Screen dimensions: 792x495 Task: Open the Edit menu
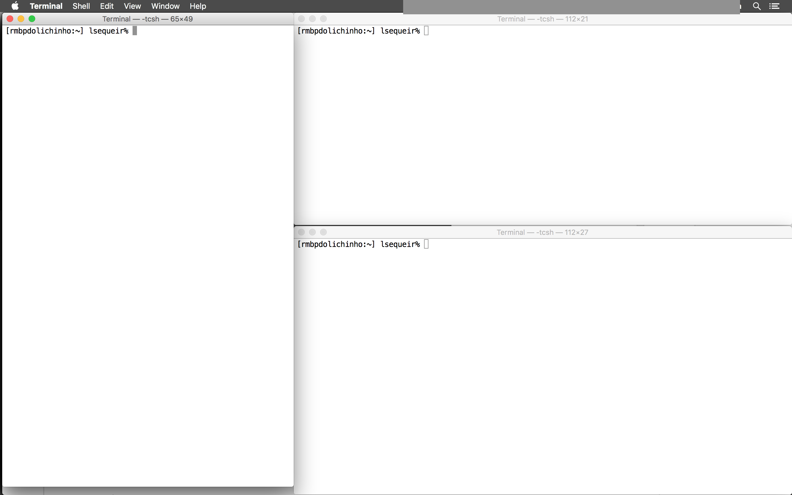coord(107,6)
